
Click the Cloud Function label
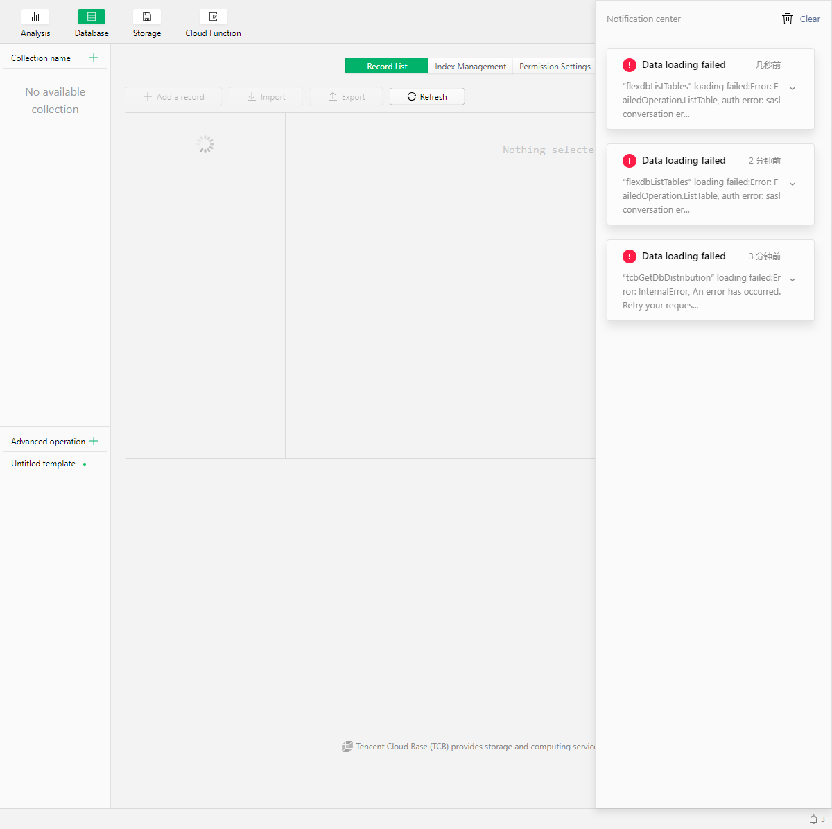(214, 33)
